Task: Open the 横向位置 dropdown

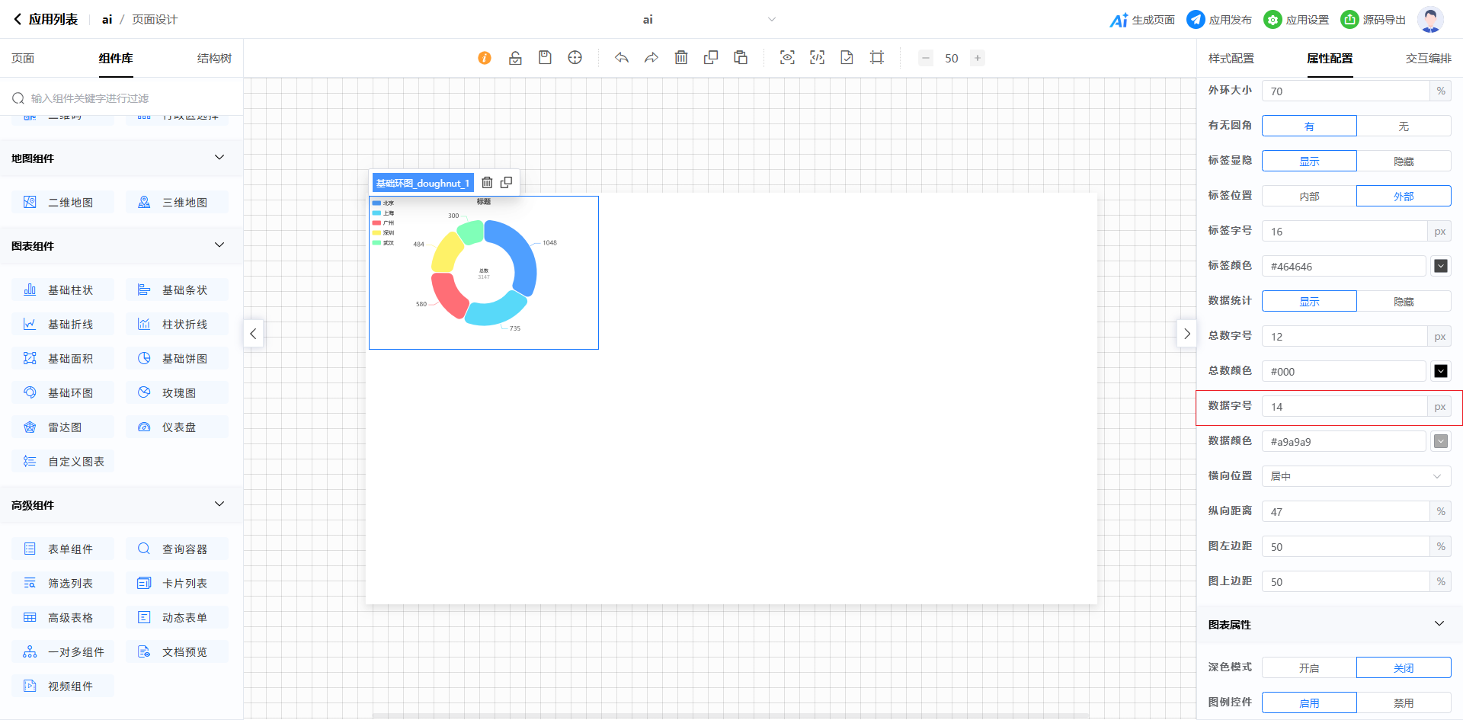Action: tap(1356, 476)
